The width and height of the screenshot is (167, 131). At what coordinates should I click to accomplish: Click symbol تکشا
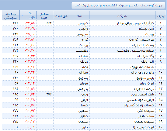pos(84,67)
